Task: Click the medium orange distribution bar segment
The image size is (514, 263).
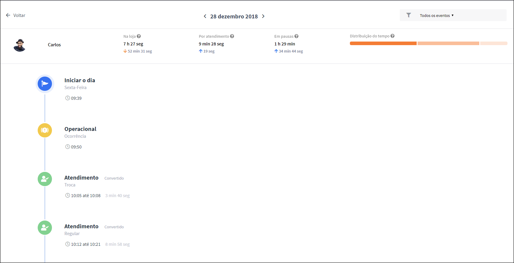Action: [x=448, y=43]
